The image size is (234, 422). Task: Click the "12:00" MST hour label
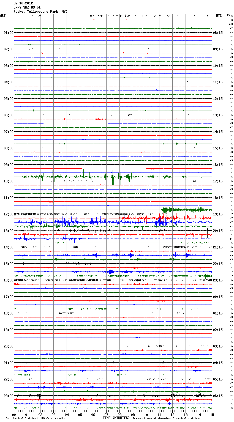pyautogui.click(x=9, y=214)
